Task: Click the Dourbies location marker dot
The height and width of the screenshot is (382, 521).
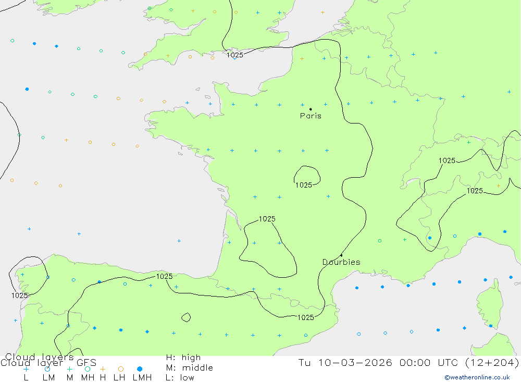Action: [341, 255]
